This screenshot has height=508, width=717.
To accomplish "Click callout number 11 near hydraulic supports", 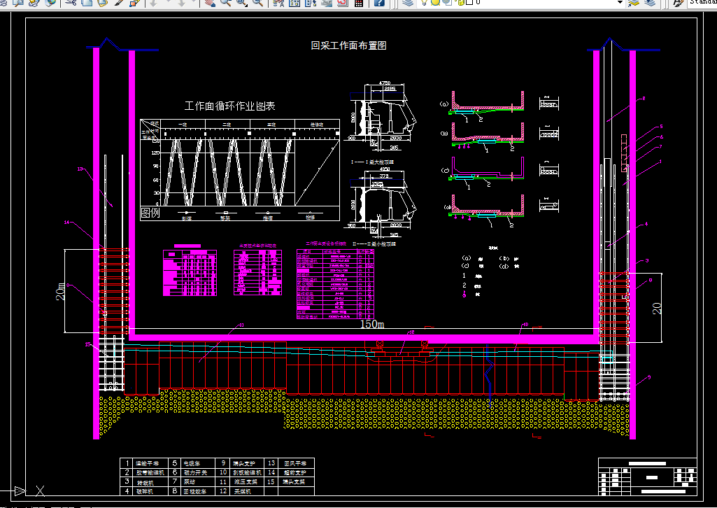I will 241,325.
